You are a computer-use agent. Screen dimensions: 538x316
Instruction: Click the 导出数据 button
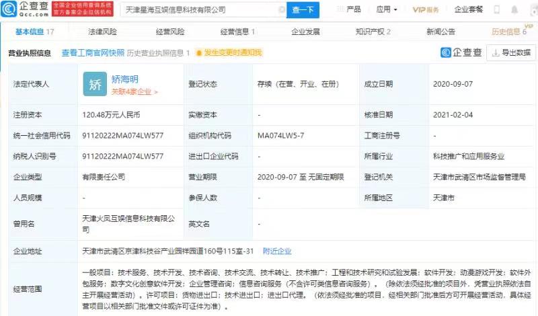coord(511,53)
